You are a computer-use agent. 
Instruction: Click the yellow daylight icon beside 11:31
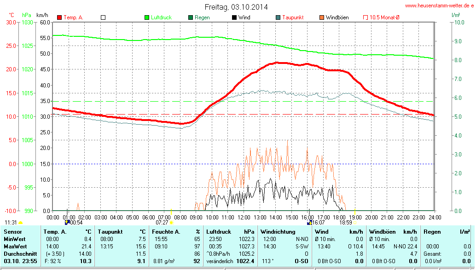(x=20, y=223)
